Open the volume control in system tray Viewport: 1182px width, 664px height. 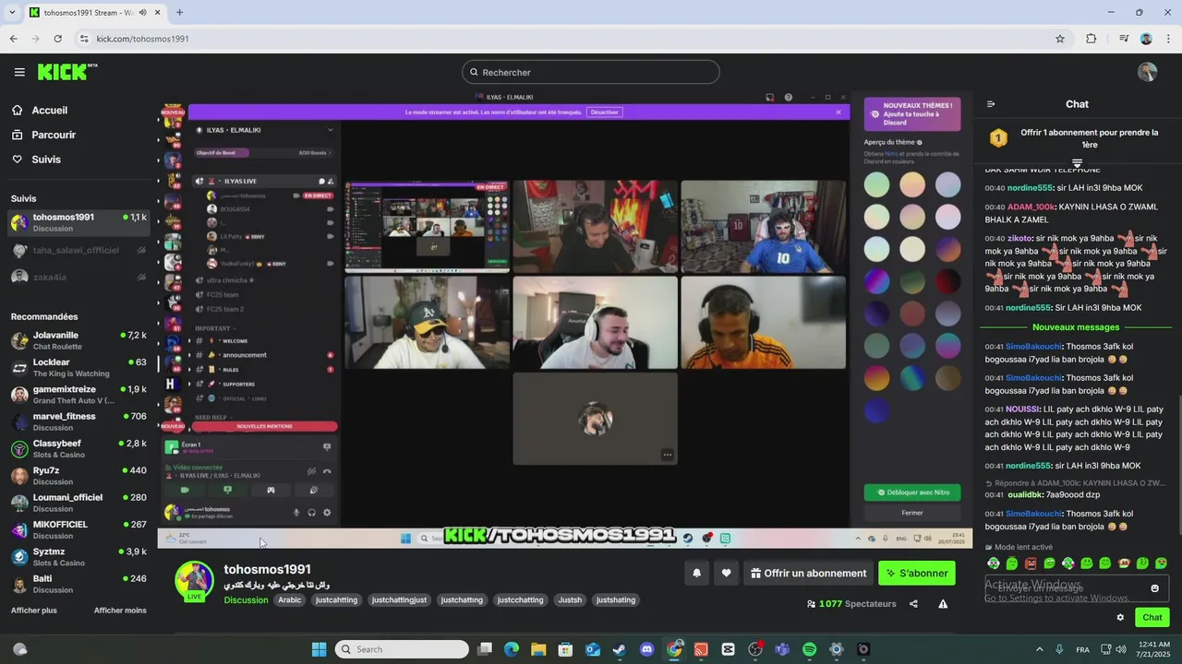click(1122, 649)
